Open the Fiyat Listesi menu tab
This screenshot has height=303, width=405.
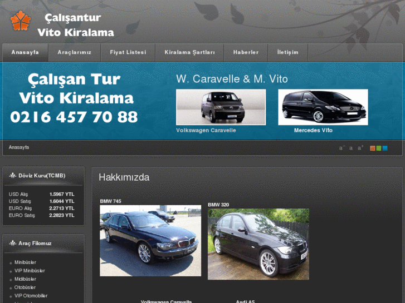(128, 52)
